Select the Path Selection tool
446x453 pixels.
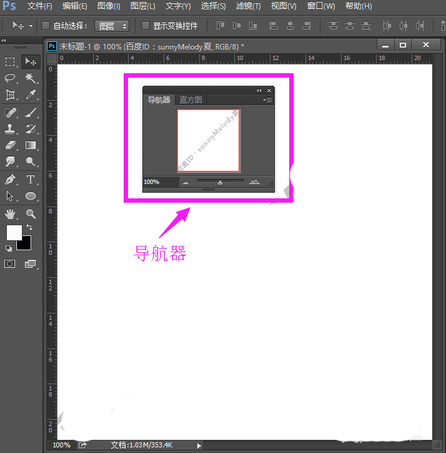10,196
